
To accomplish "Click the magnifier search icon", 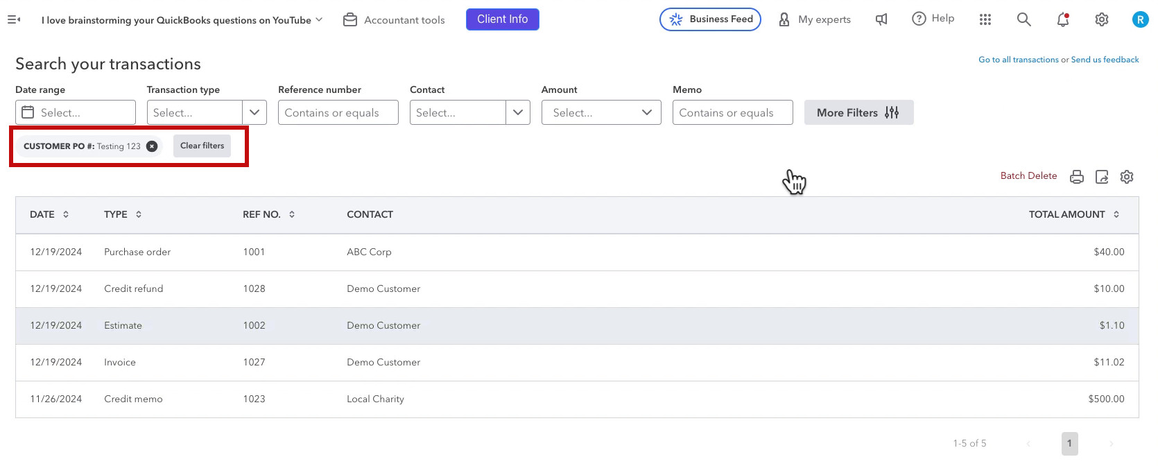I will pyautogui.click(x=1024, y=19).
